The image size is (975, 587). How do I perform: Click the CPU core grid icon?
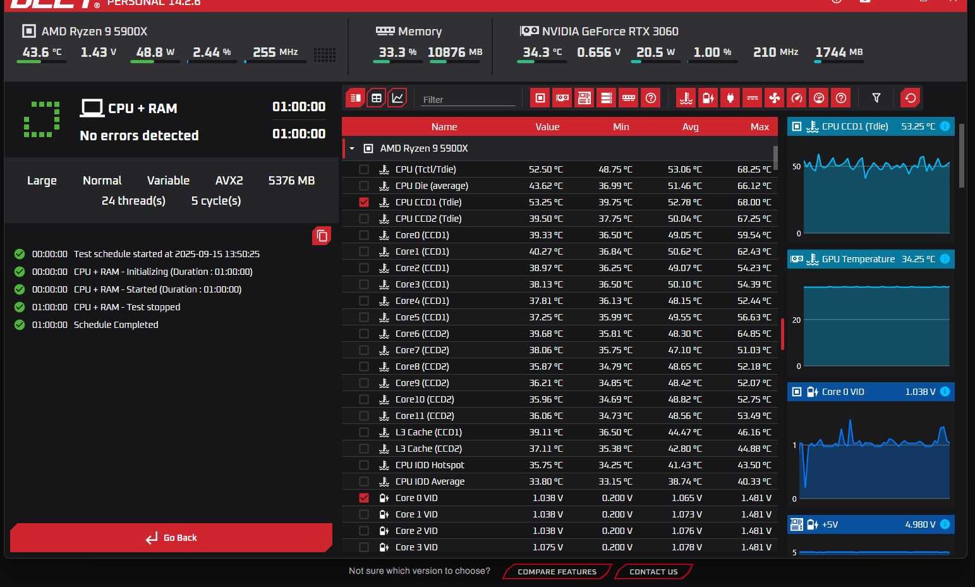[x=324, y=54]
